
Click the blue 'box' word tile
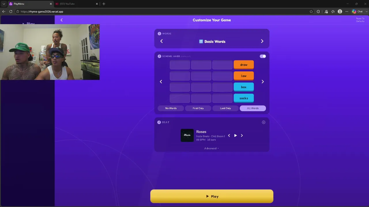pos(244,87)
